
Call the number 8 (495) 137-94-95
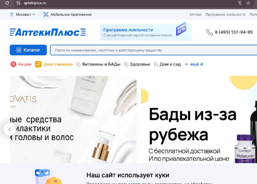(234, 32)
